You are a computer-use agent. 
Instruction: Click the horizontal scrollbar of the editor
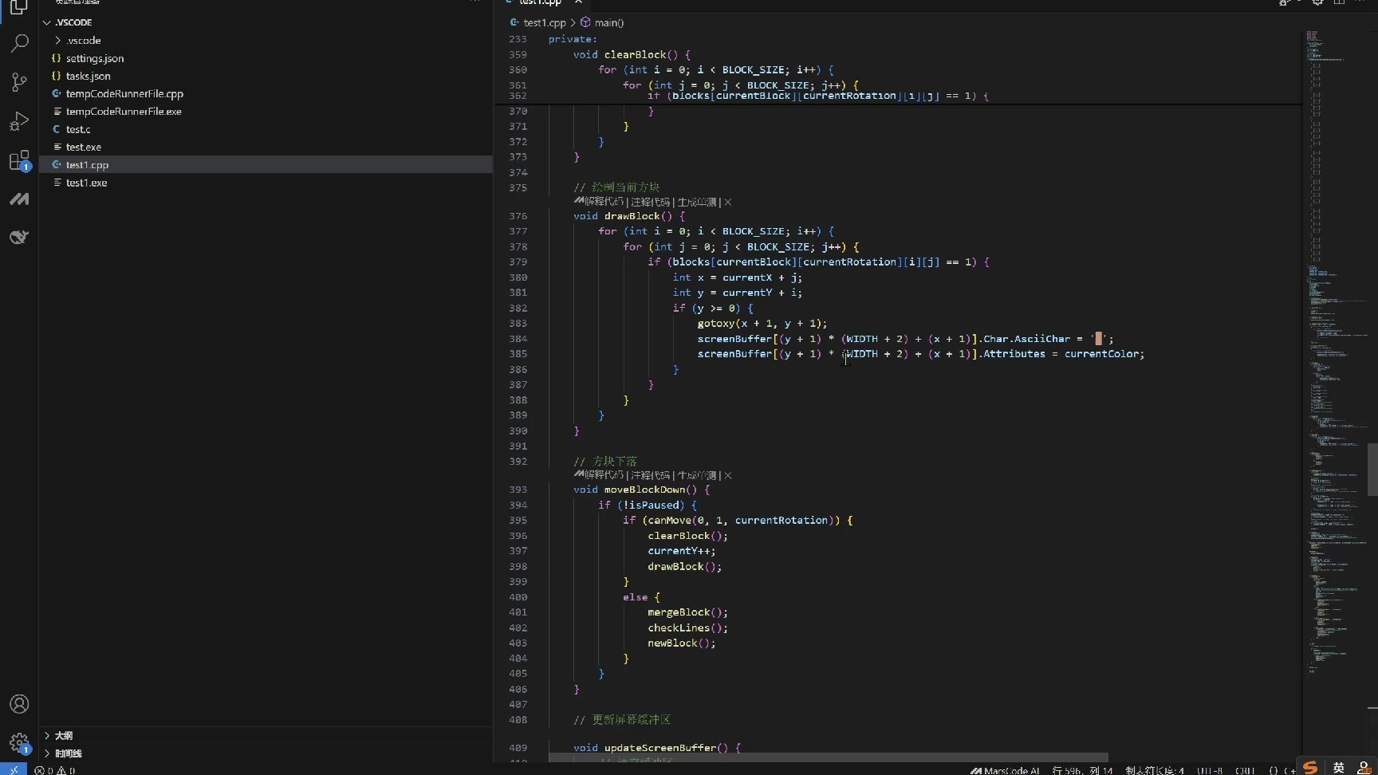click(829, 757)
